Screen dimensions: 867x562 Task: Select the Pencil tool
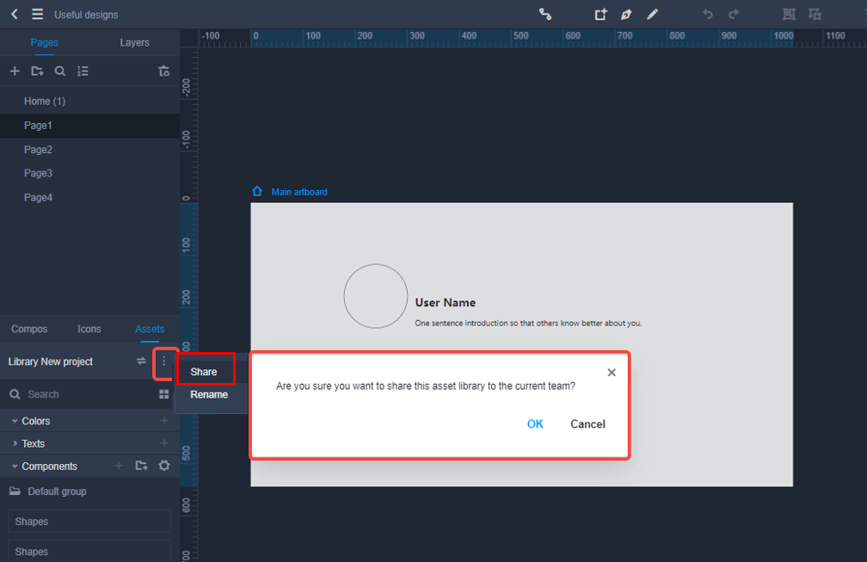pyautogui.click(x=653, y=15)
